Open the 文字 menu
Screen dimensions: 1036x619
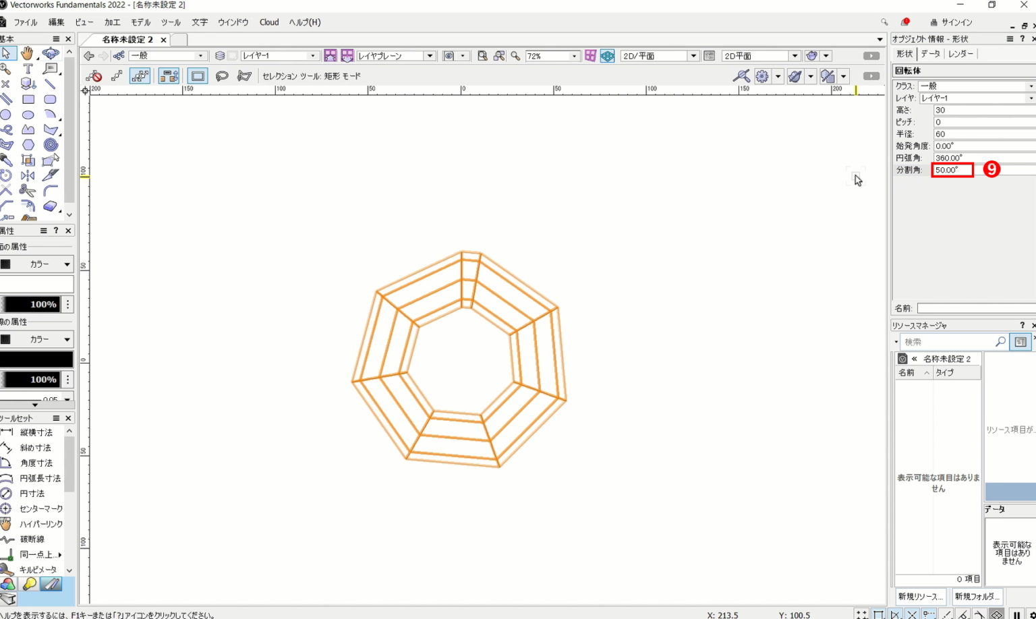[199, 22]
